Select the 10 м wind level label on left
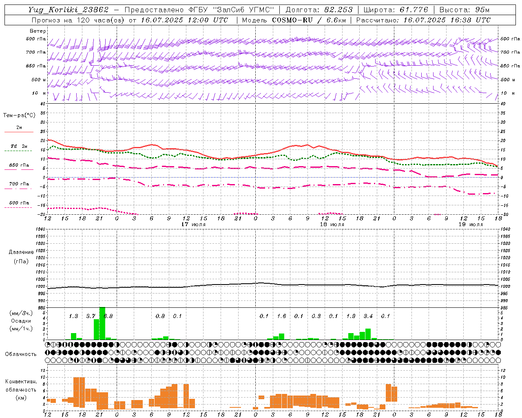522x418 pixels. click(x=39, y=93)
